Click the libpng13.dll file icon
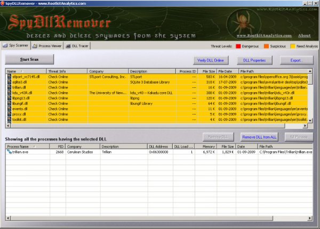Screen dimensions: 320x229 tap(10, 98)
